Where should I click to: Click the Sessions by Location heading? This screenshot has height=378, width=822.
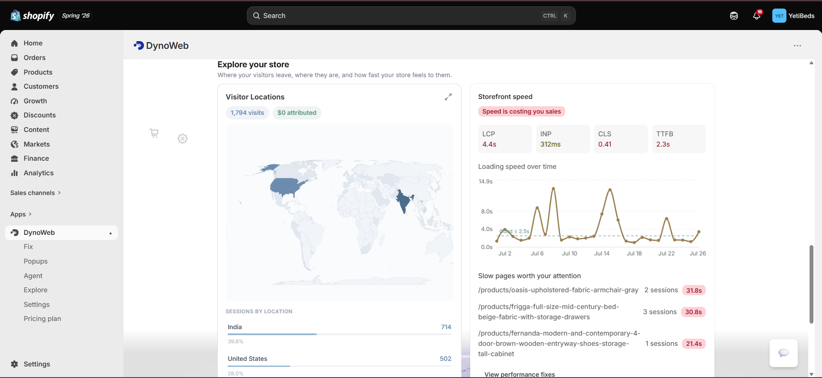tap(259, 312)
